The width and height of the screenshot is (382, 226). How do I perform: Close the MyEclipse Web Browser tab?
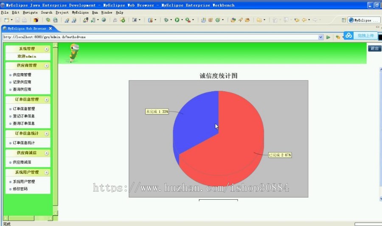pyautogui.click(x=51, y=28)
